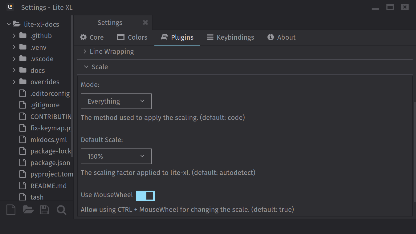This screenshot has width=416, height=234.
Task: Click the new file icon in bottom toolbar
Action: pos(11,210)
